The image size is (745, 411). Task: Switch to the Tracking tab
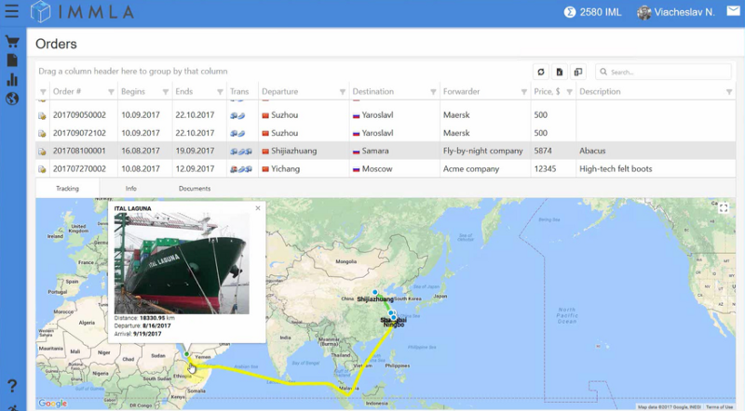67,189
